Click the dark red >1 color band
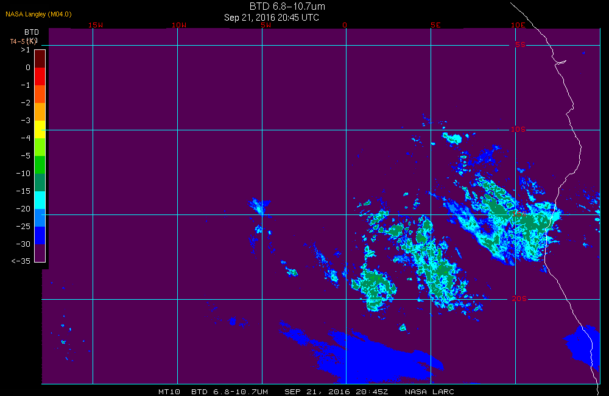609x396 pixels. pos(40,58)
